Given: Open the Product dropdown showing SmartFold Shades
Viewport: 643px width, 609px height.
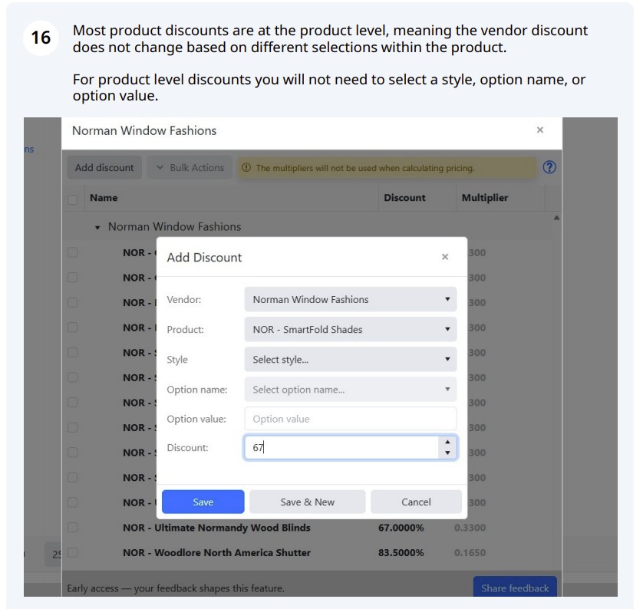Looking at the screenshot, I should (350, 329).
